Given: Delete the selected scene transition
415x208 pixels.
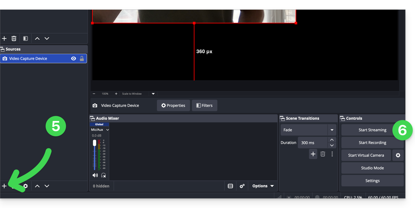Looking at the screenshot, I should coord(323,154).
